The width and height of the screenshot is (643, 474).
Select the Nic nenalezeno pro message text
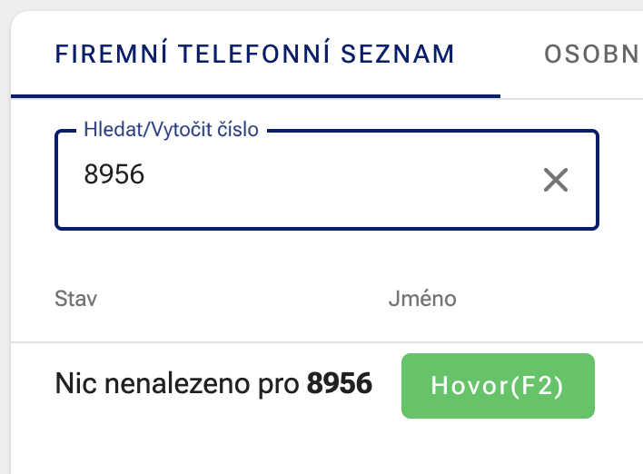click(176, 385)
